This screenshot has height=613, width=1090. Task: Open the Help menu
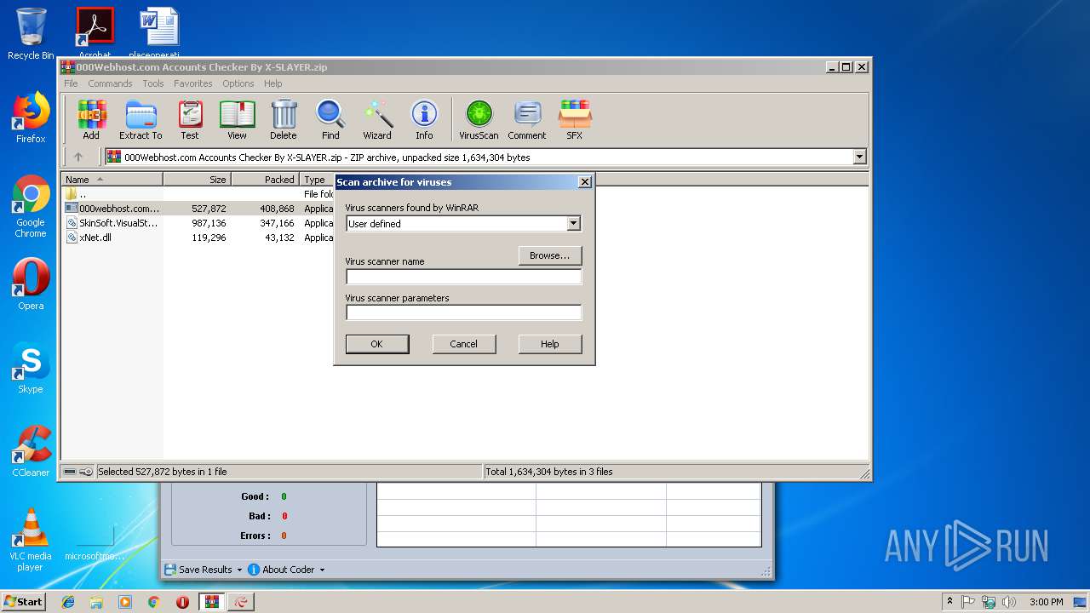click(x=272, y=83)
